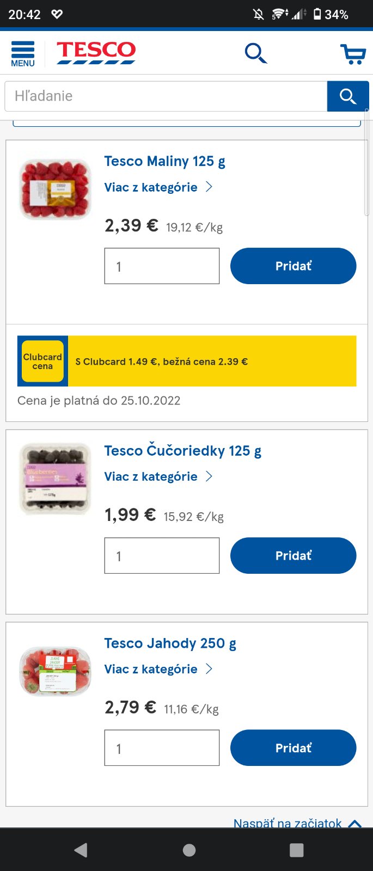Click Pridať for Tesco Čučoriedky 125 g
373x871 pixels.
coord(293,555)
